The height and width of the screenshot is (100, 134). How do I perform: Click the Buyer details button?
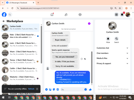pyautogui.click(x=60, y=40)
